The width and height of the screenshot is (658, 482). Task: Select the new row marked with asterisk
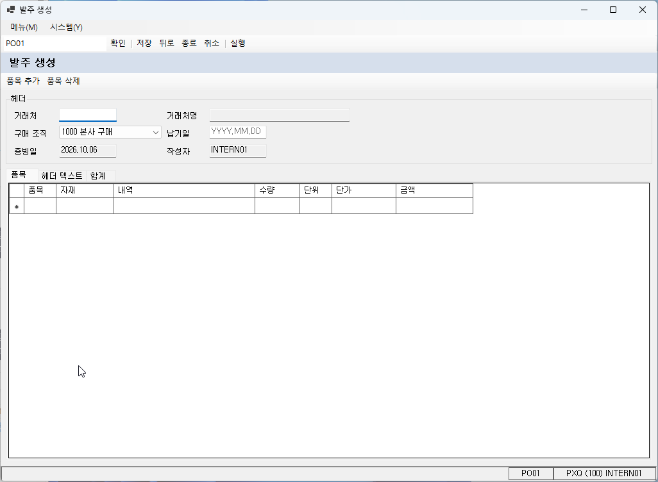click(x=17, y=206)
